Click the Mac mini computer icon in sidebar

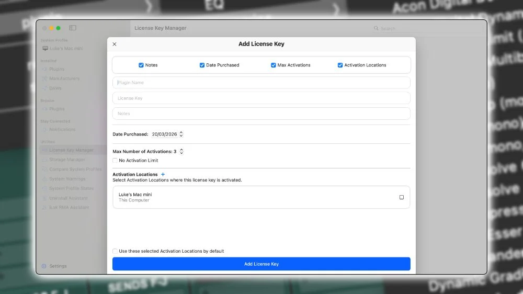point(45,48)
